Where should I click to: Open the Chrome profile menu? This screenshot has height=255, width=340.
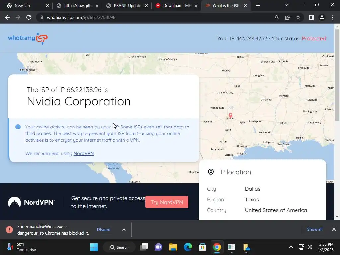pos(322,17)
